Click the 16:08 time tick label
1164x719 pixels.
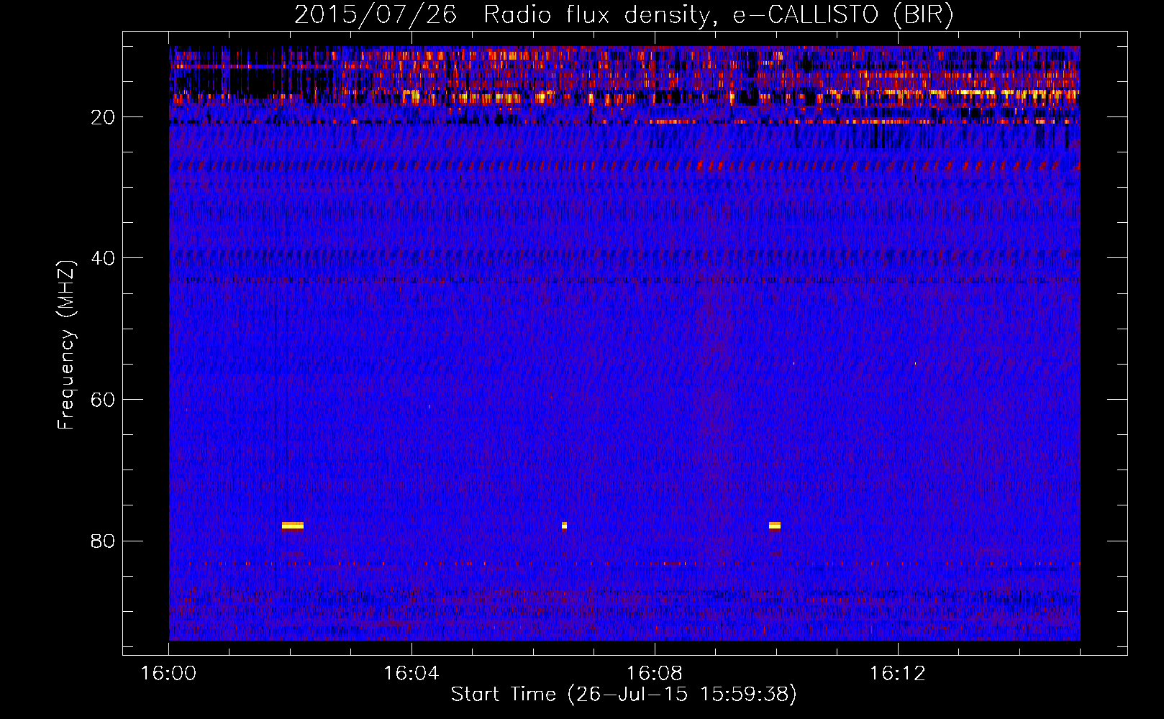coord(655,674)
